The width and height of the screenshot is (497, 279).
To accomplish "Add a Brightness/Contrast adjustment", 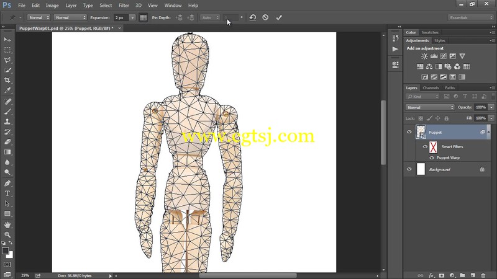I will pyautogui.click(x=424, y=56).
